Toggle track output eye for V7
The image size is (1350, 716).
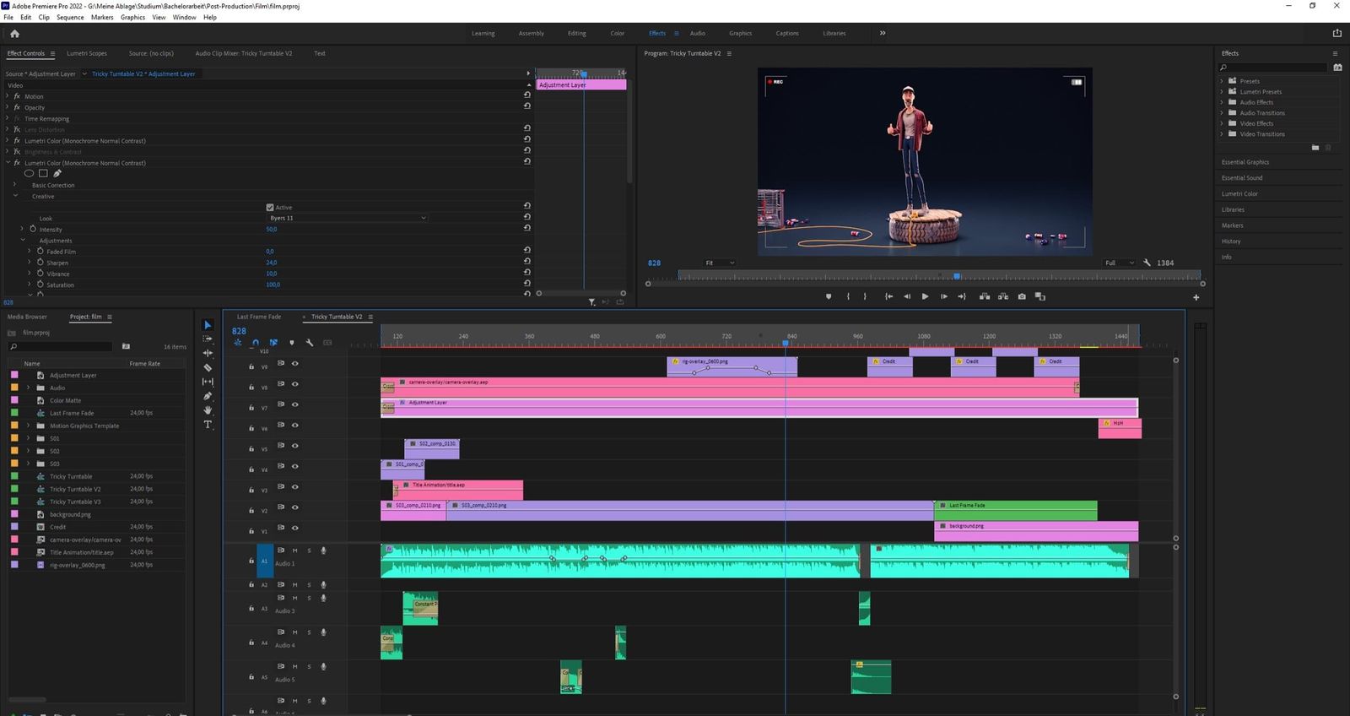(295, 404)
